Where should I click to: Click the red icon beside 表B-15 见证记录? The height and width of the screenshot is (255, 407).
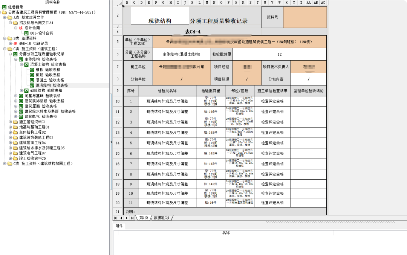point(15,44)
